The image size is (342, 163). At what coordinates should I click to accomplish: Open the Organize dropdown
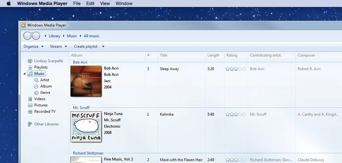click(x=34, y=46)
